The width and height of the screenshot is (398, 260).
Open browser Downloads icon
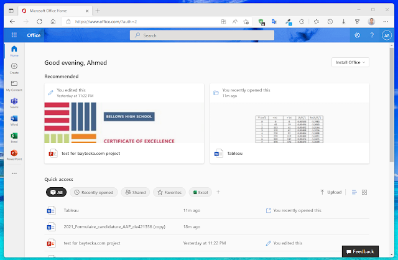click(344, 22)
